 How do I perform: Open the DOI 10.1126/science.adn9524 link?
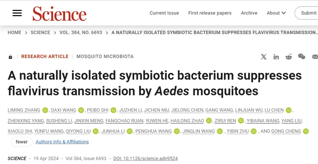click(145, 158)
